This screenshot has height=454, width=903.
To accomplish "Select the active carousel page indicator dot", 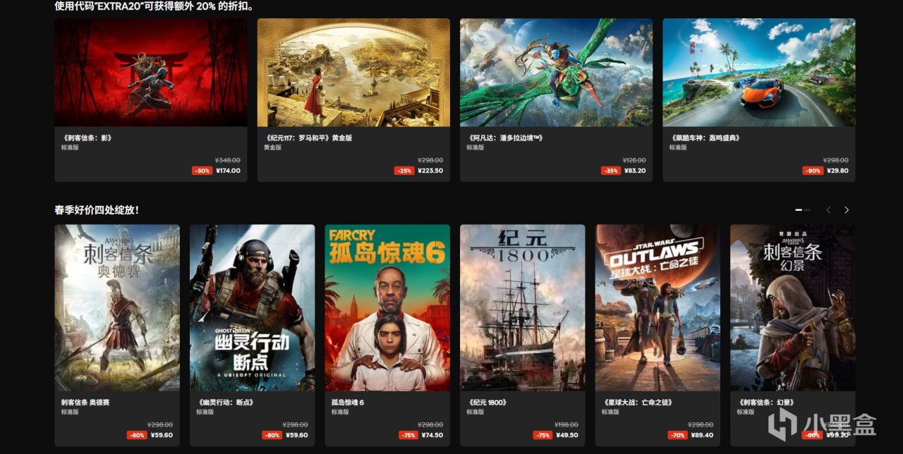I will (x=799, y=210).
